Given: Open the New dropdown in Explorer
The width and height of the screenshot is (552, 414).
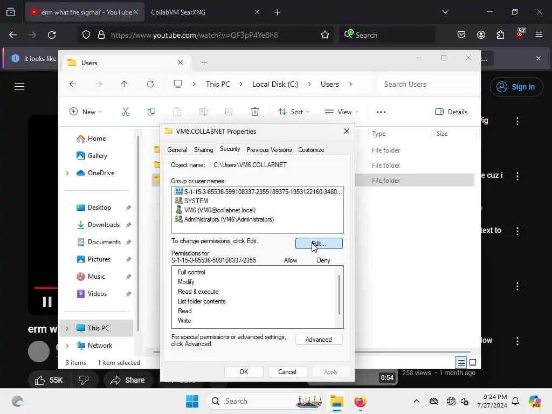Looking at the screenshot, I should 86,112.
